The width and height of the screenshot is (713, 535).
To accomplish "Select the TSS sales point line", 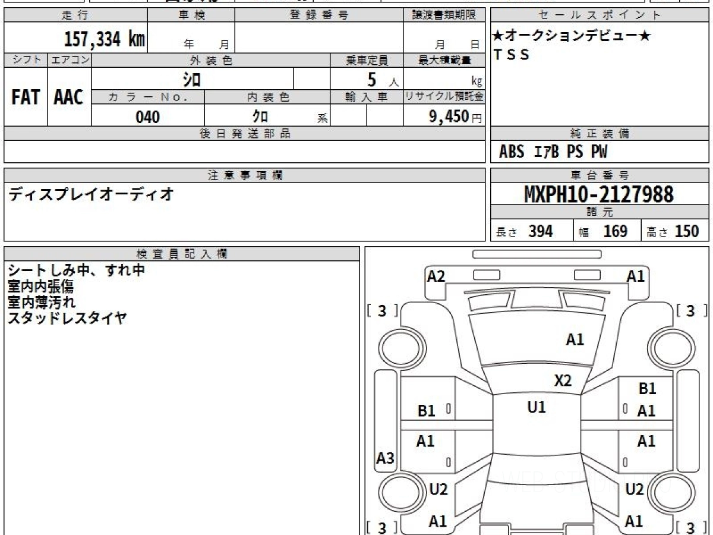I will pos(511,55).
